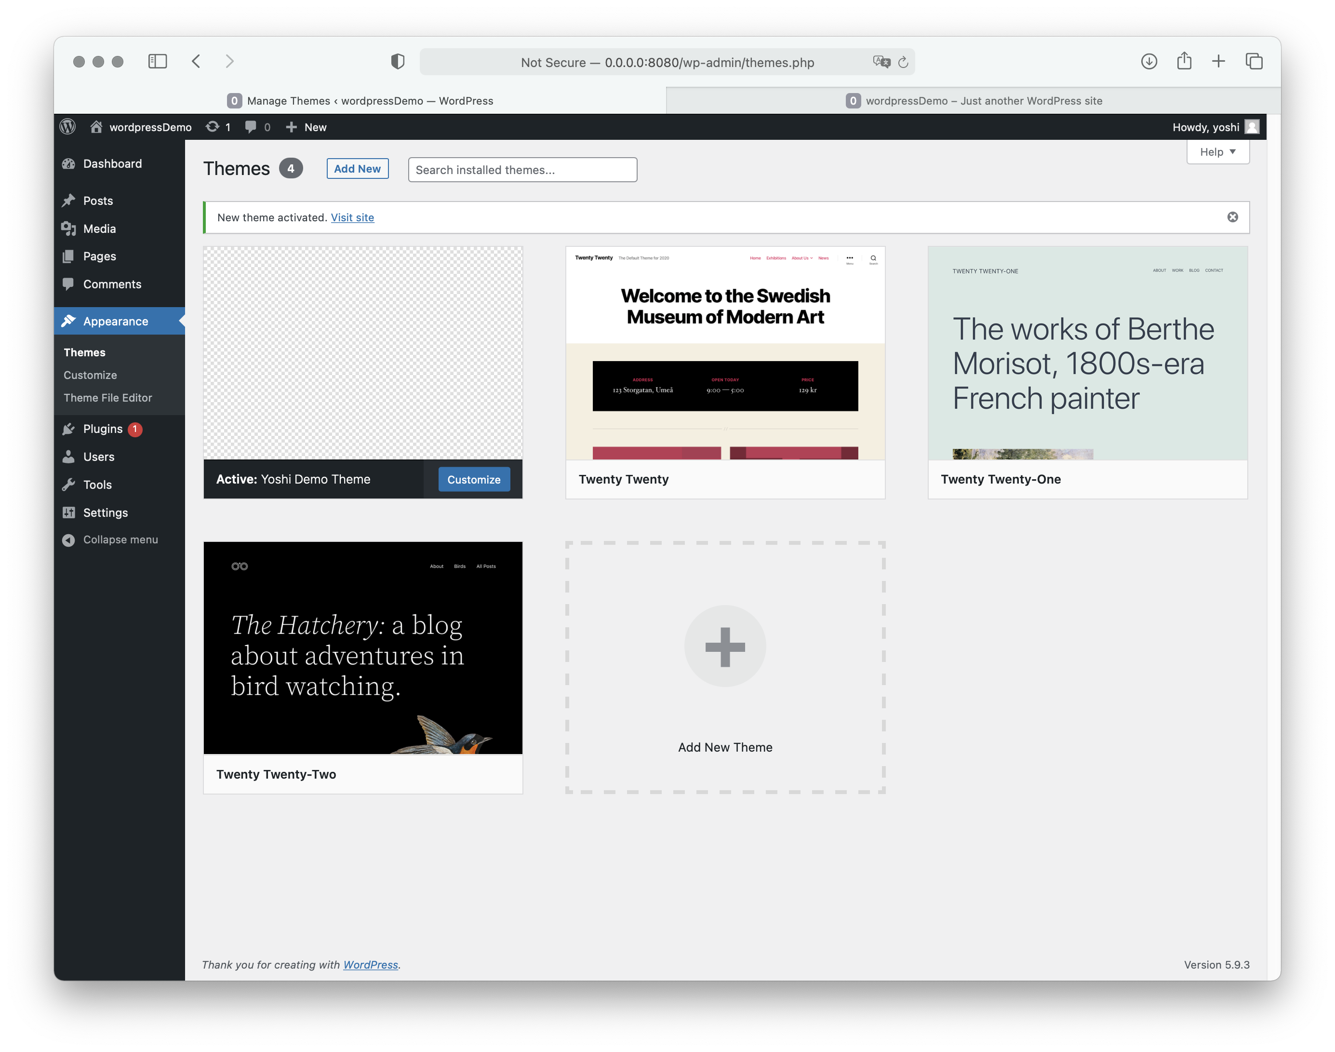
Task: Open Comments in the sidebar
Action: pyautogui.click(x=119, y=284)
